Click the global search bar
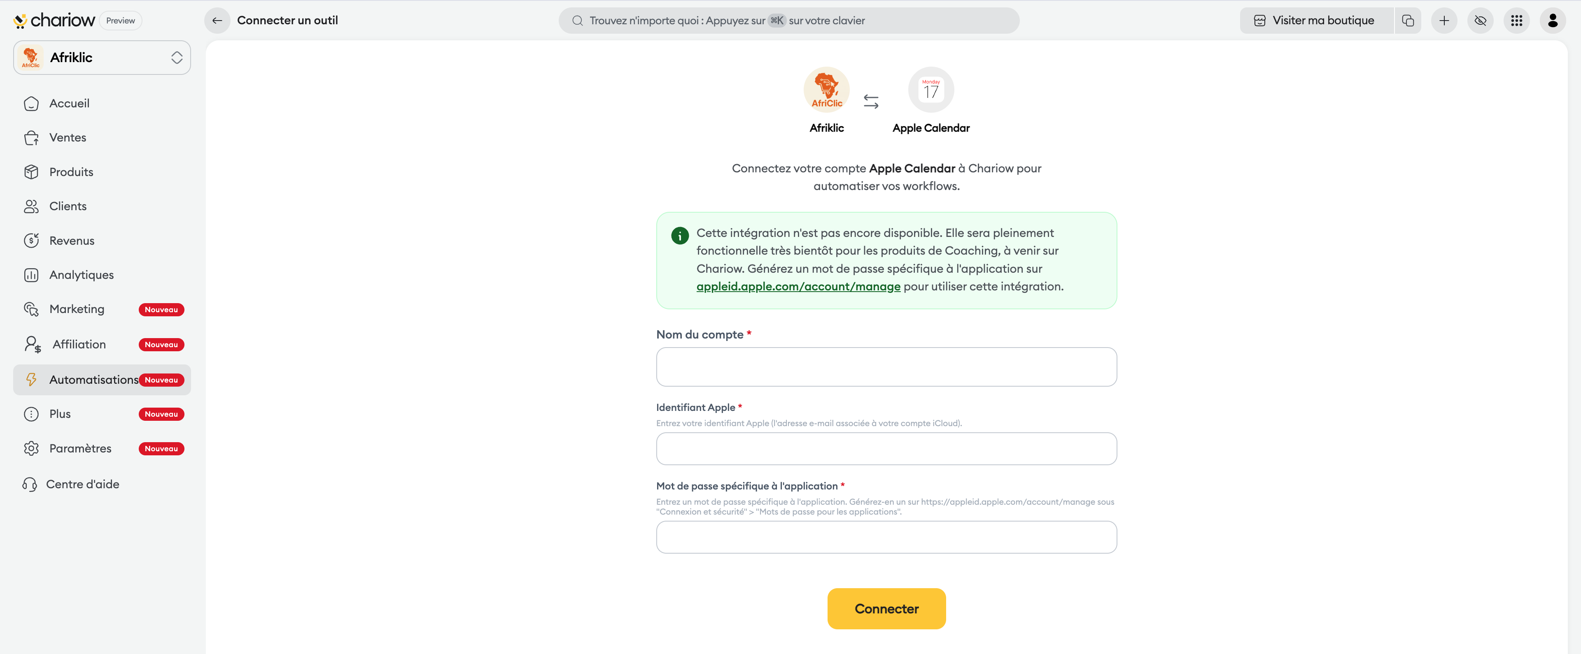 [x=789, y=21]
